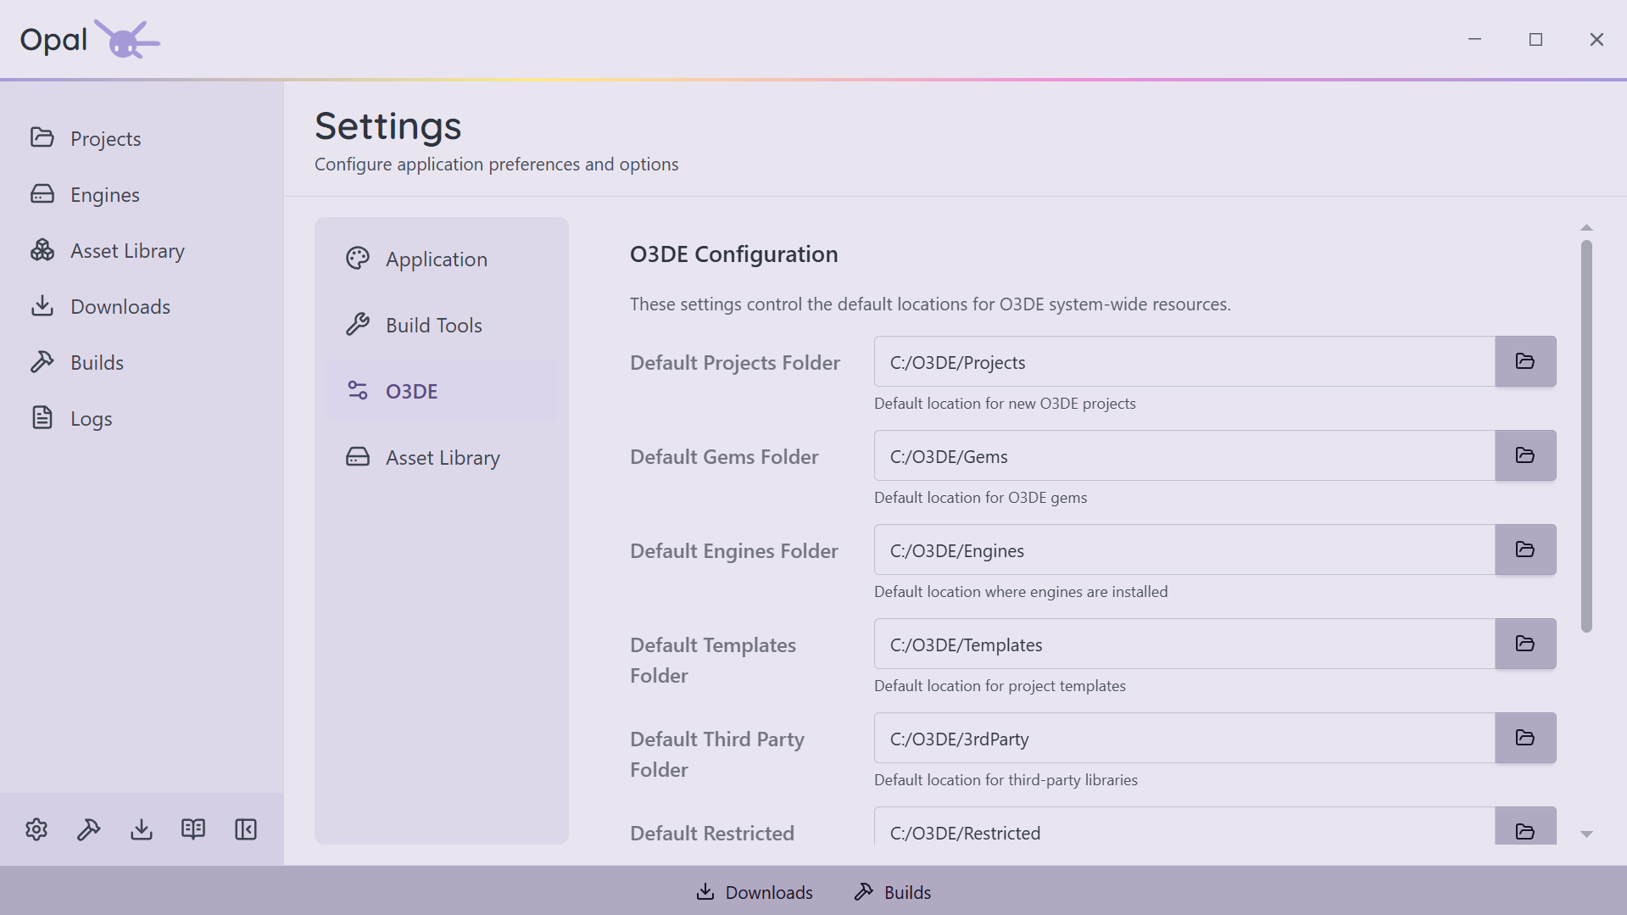Select the O3DE settings tab

click(x=442, y=391)
